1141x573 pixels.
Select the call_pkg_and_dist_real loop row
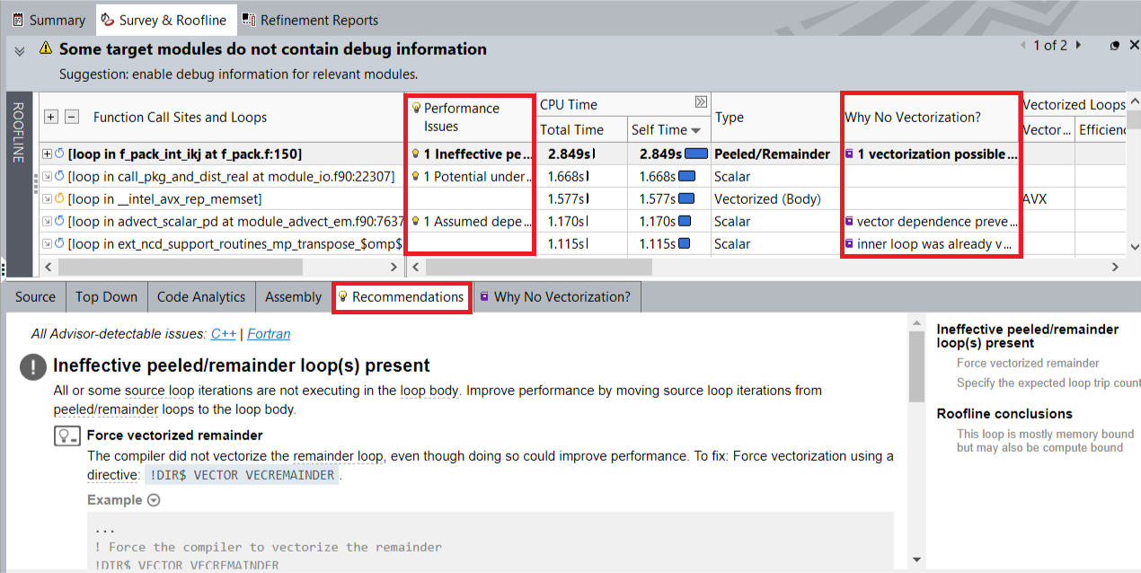pos(234,177)
